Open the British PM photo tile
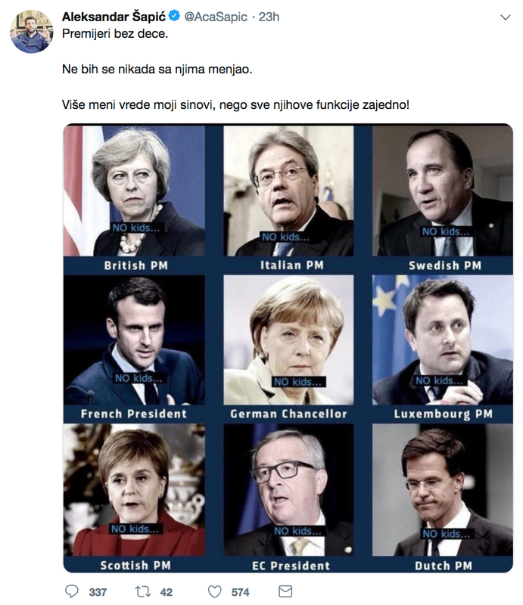Image resolution: width=523 pixels, height=605 pixels. tap(135, 199)
